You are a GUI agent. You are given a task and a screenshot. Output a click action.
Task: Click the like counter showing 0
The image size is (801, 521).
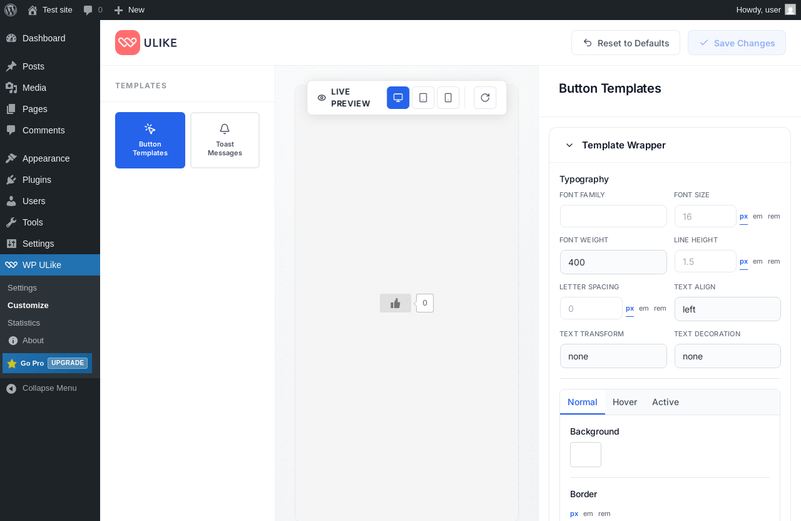(x=425, y=303)
